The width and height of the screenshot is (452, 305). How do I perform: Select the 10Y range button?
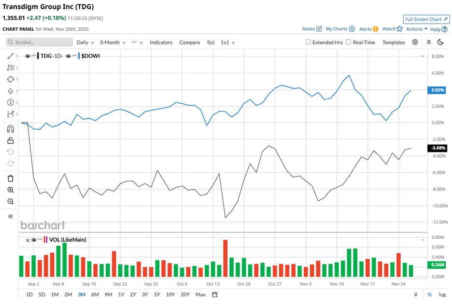(170, 294)
